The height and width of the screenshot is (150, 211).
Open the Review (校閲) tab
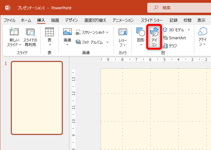click(x=187, y=20)
